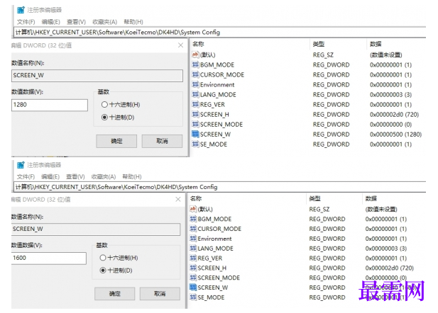Open 收藏夹(A) menu in lower registry window
The image size is (438, 313).
[104, 177]
